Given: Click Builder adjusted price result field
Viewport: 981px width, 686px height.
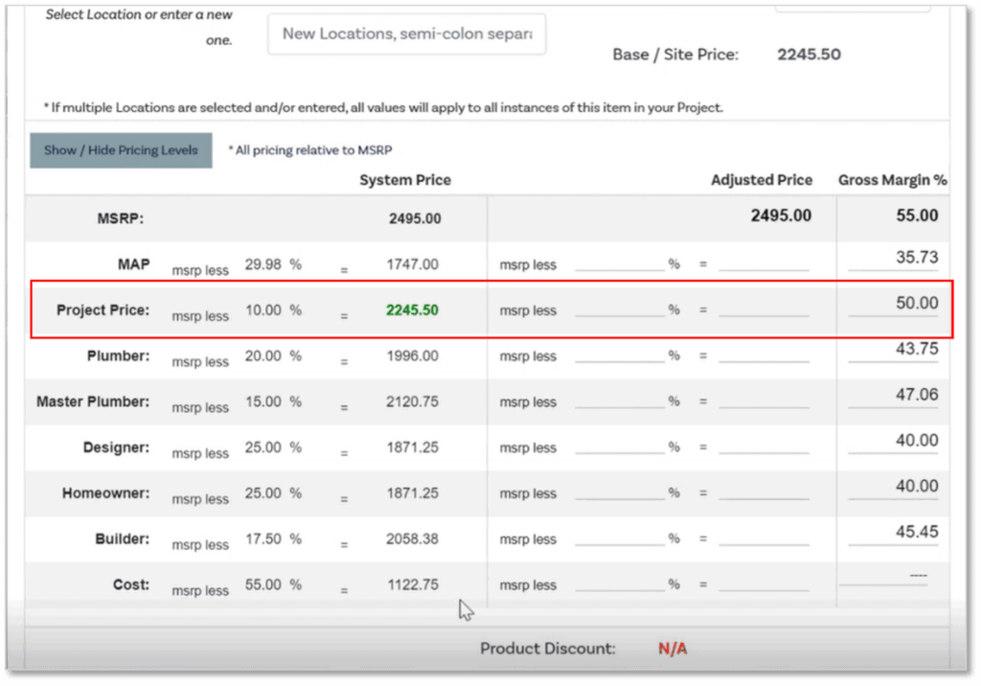Looking at the screenshot, I should (x=764, y=537).
